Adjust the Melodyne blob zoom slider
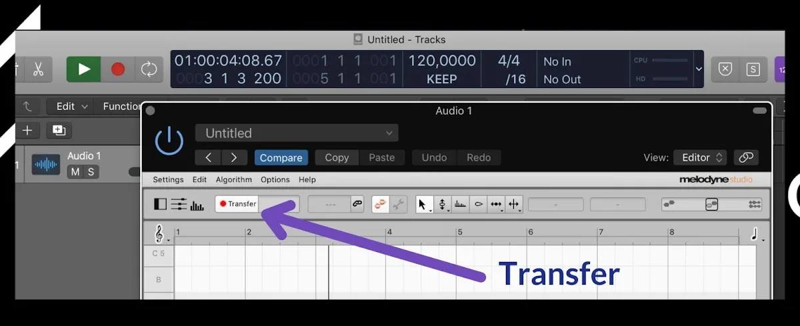This screenshot has width=800, height=326. (x=711, y=204)
